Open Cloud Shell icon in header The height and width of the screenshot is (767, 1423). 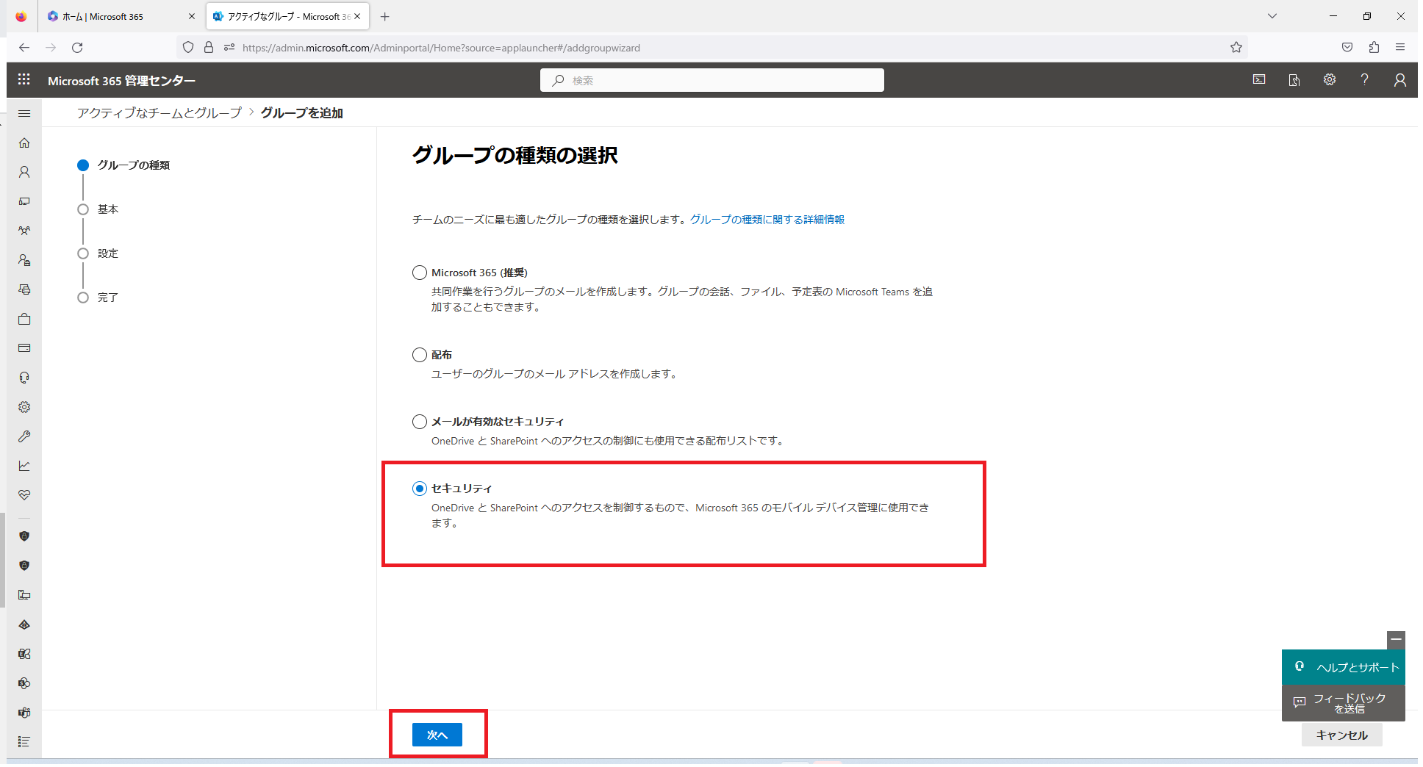click(x=1259, y=79)
